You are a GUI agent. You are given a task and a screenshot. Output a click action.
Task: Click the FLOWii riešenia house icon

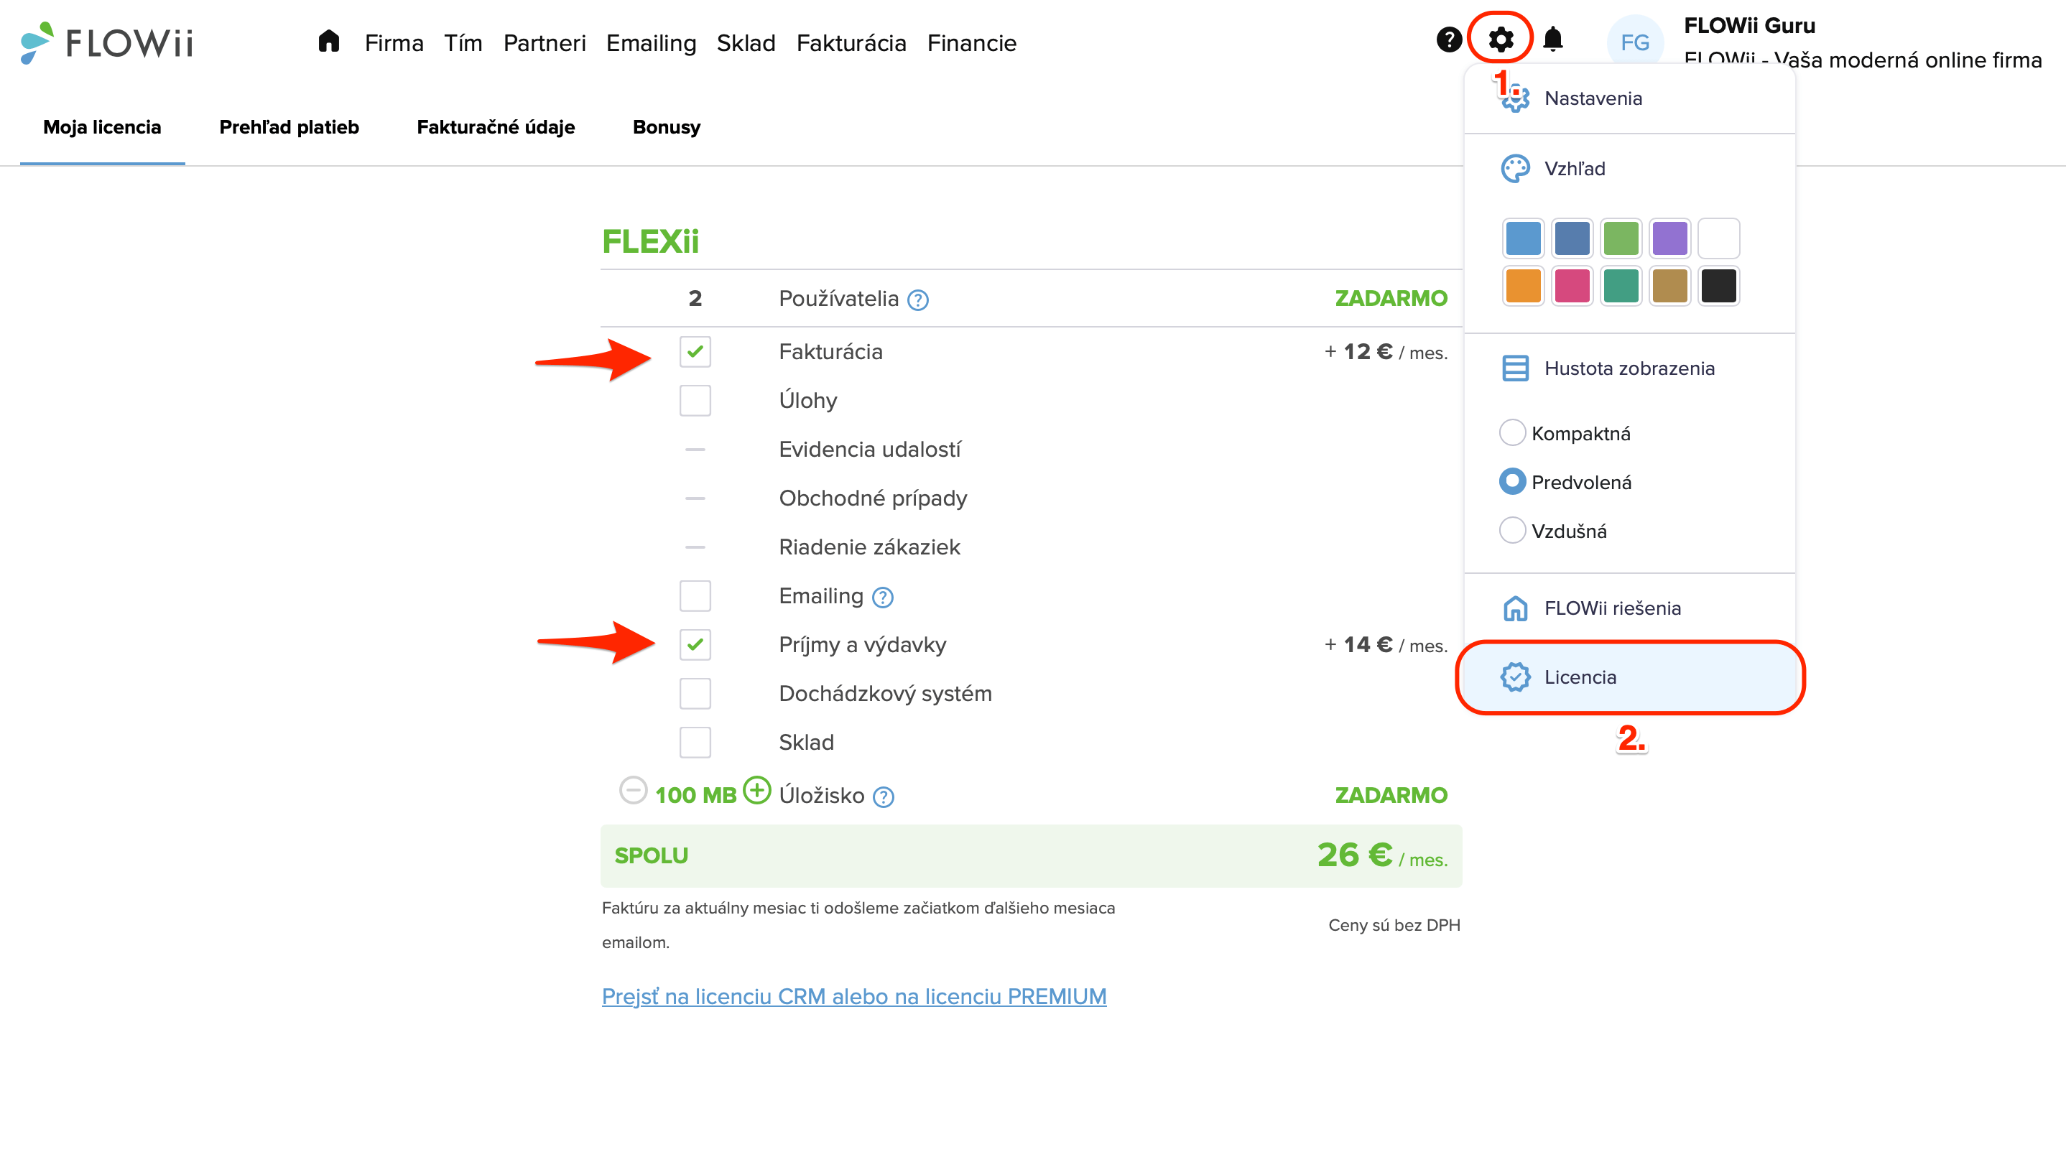tap(1515, 608)
